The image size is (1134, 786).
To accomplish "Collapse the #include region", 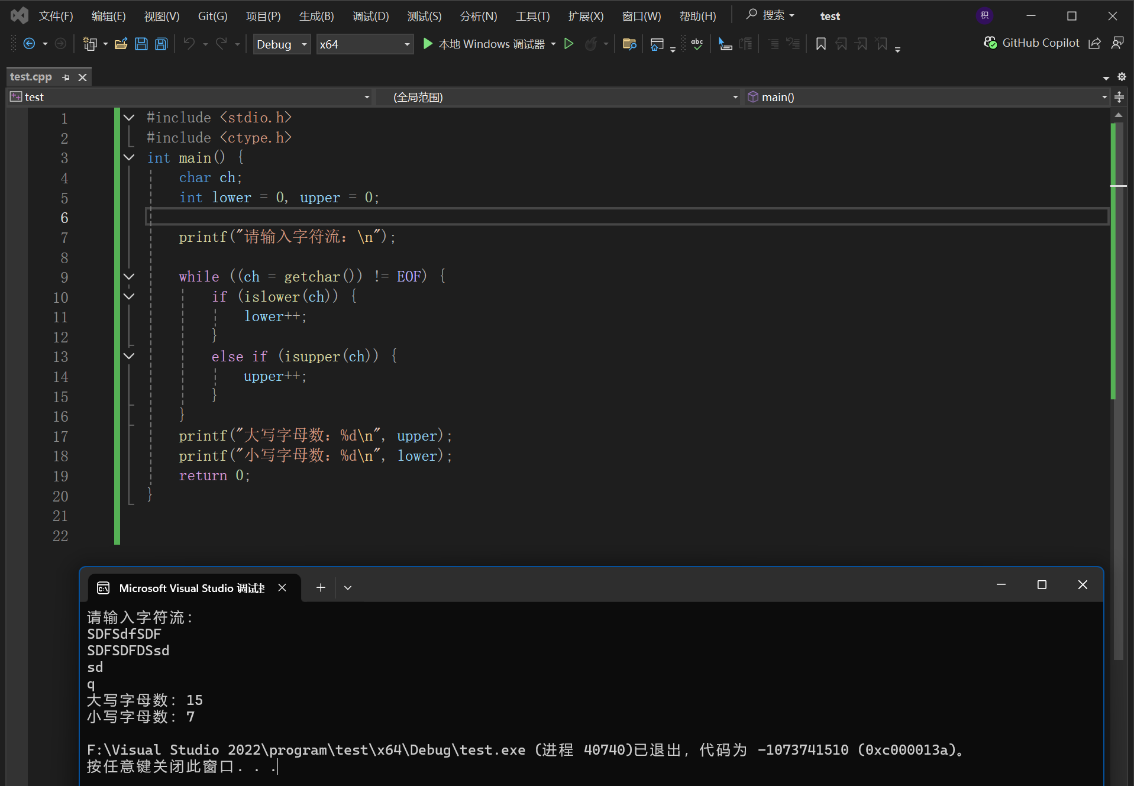I will click(129, 118).
